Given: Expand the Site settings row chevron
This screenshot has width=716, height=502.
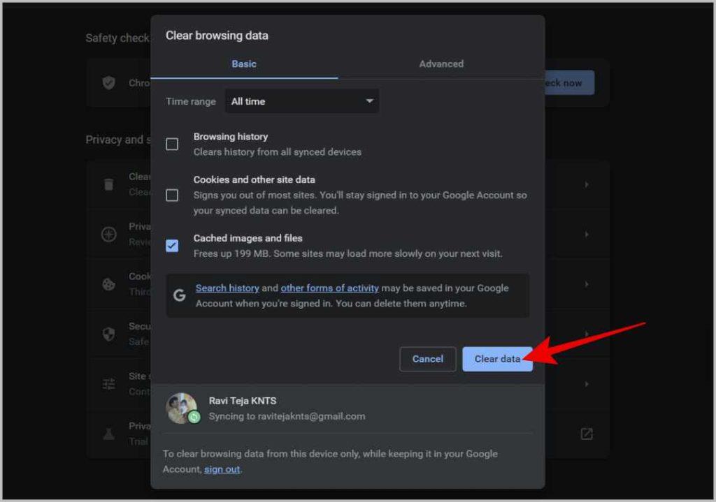Looking at the screenshot, I should (x=587, y=384).
